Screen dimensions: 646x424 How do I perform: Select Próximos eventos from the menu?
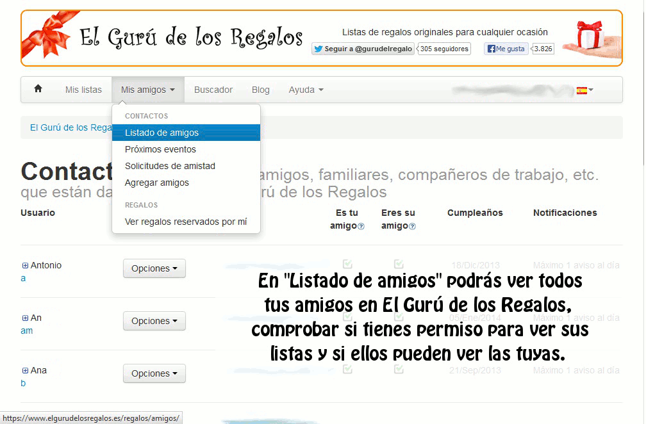click(160, 149)
